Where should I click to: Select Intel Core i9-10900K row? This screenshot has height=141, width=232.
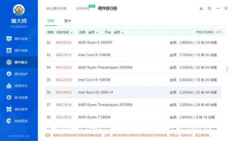tap(133, 55)
